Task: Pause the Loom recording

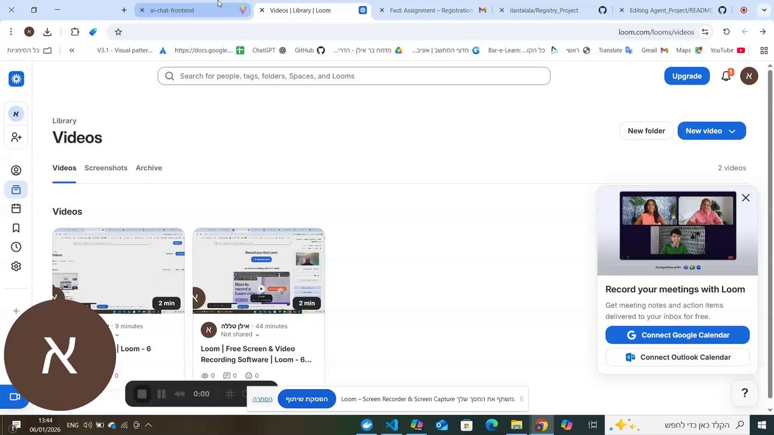Action: click(x=161, y=394)
